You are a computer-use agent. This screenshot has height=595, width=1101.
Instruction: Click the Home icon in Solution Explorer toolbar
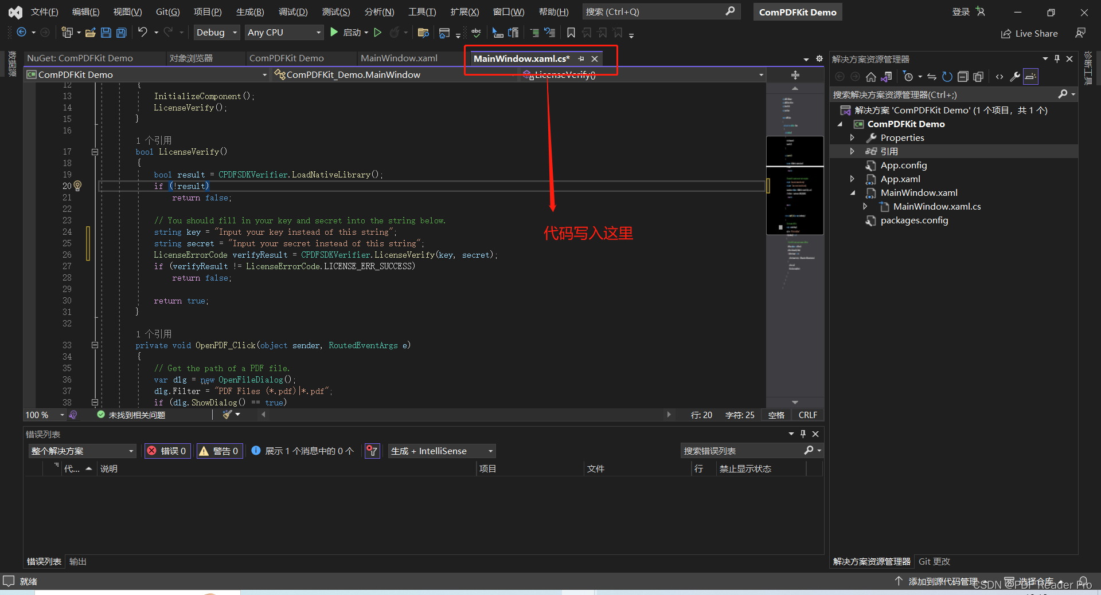click(871, 77)
